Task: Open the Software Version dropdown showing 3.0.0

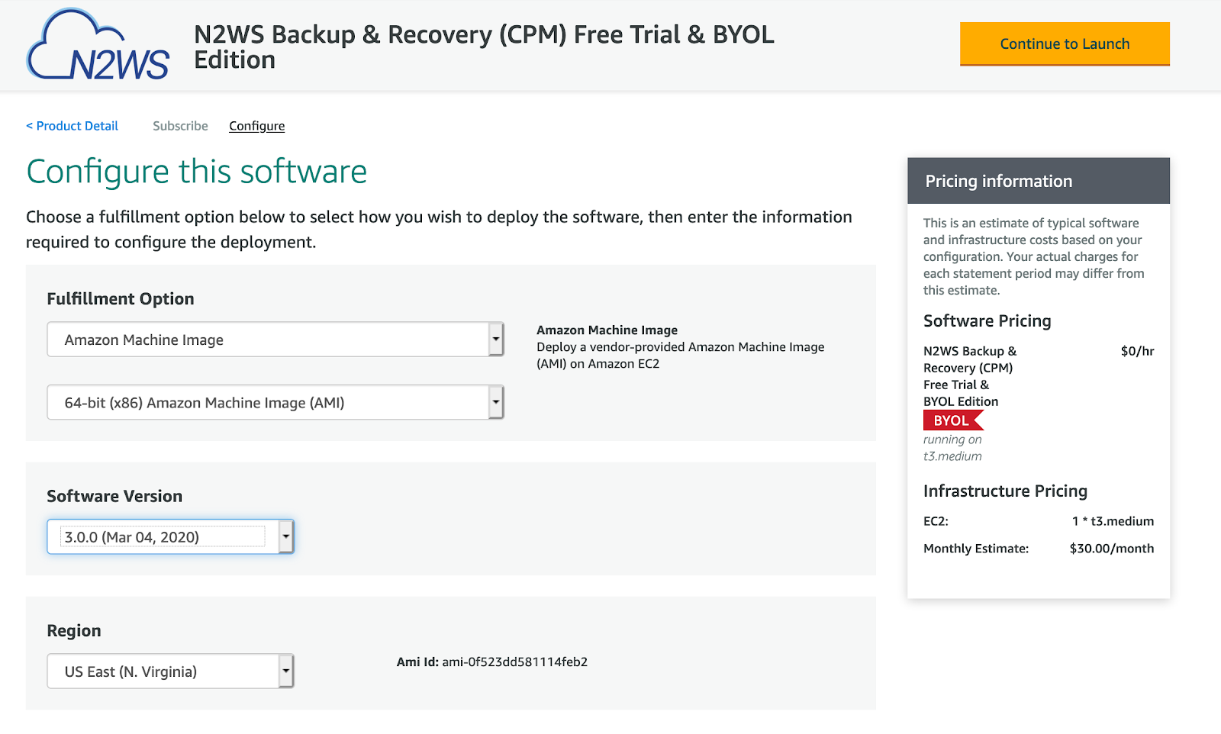Action: pyautogui.click(x=170, y=537)
